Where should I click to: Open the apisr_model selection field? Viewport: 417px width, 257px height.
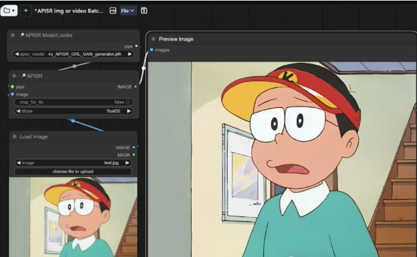click(x=72, y=55)
